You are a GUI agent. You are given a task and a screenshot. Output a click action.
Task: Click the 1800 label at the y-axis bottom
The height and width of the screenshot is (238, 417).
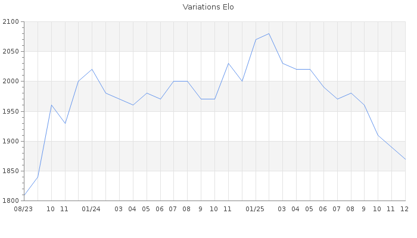(11, 201)
